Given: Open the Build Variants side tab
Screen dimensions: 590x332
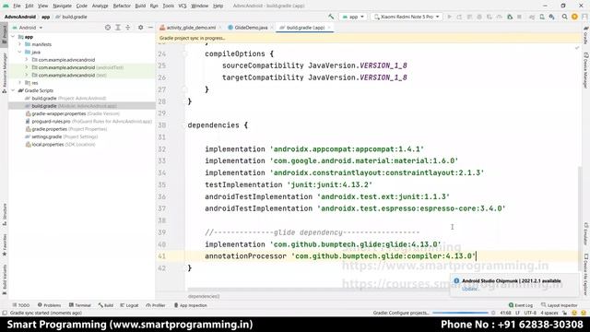Looking at the screenshot, I should coord(4,279).
